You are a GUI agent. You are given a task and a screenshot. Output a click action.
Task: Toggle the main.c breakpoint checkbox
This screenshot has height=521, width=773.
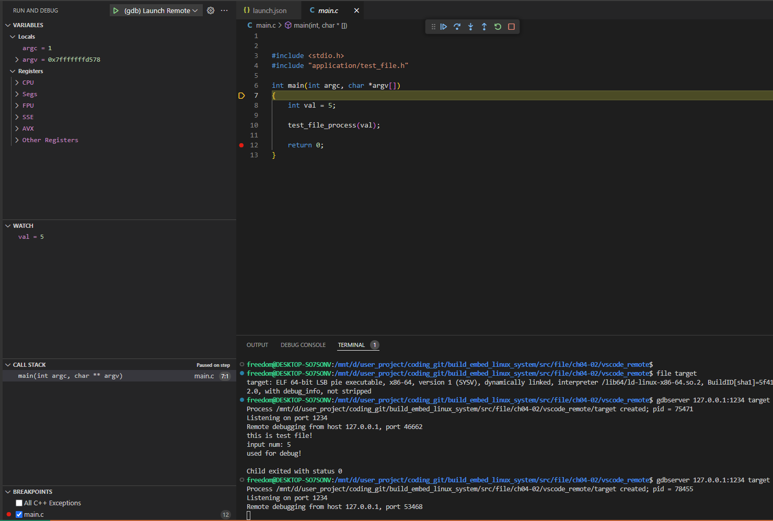pyautogui.click(x=19, y=515)
